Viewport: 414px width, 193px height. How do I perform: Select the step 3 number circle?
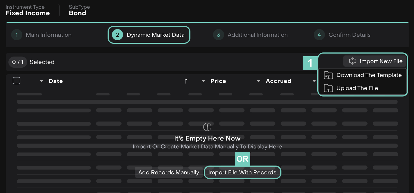point(218,35)
